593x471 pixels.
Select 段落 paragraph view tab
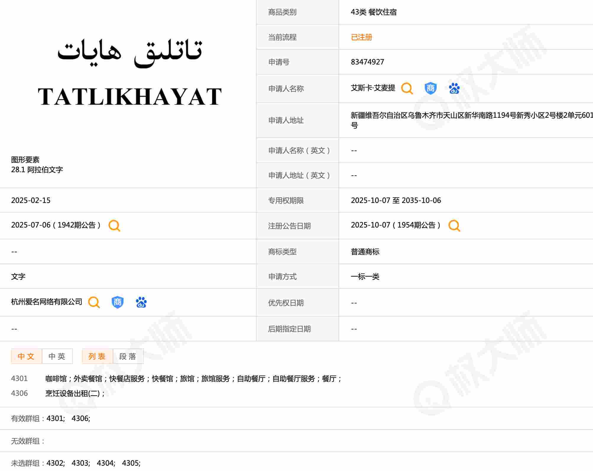point(128,356)
